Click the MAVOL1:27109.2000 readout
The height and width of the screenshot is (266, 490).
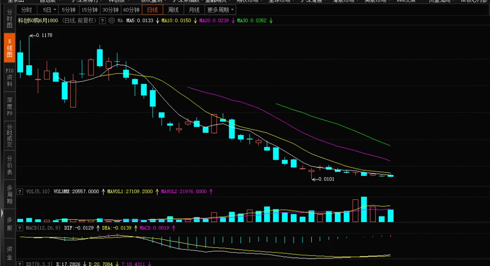(130, 191)
